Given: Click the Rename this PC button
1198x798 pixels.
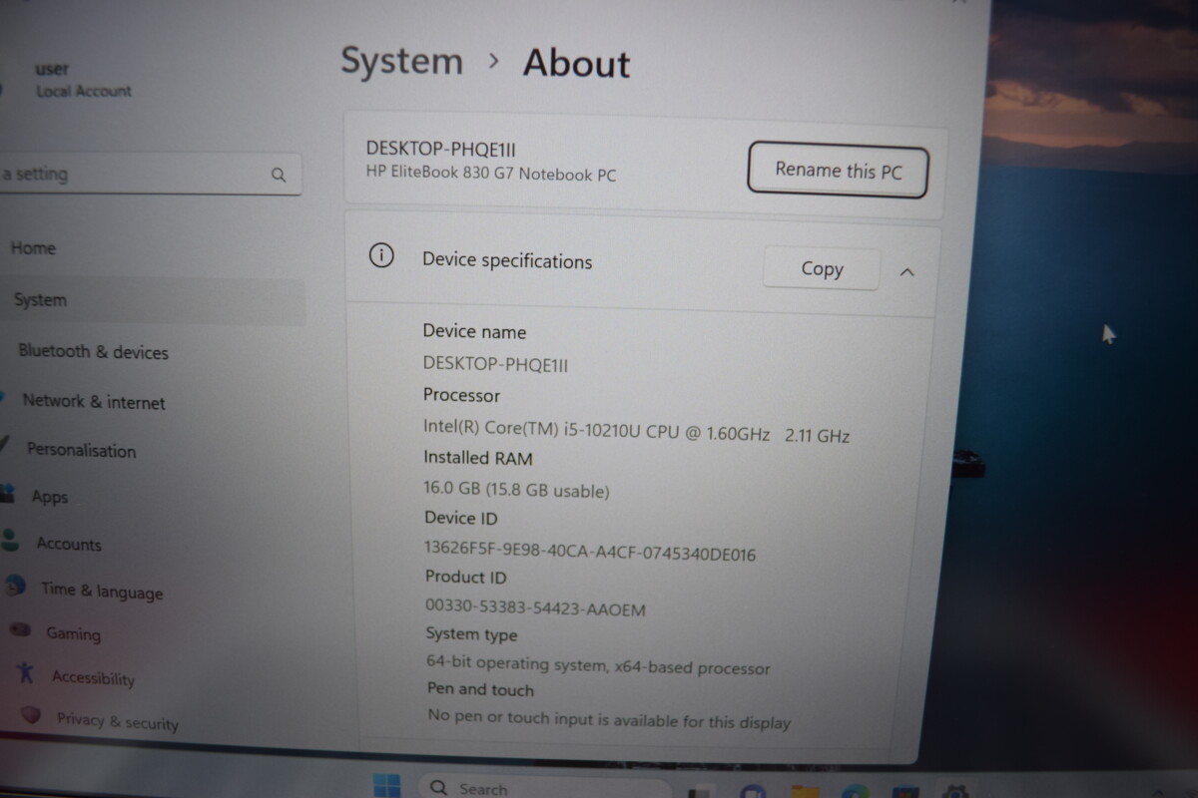Looking at the screenshot, I should pyautogui.click(x=838, y=171).
